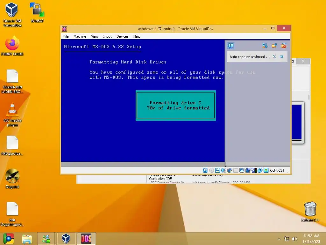Click the DOS icon in VirtualBox title bar
The width and height of the screenshot is (326, 245).
pos(64,29)
